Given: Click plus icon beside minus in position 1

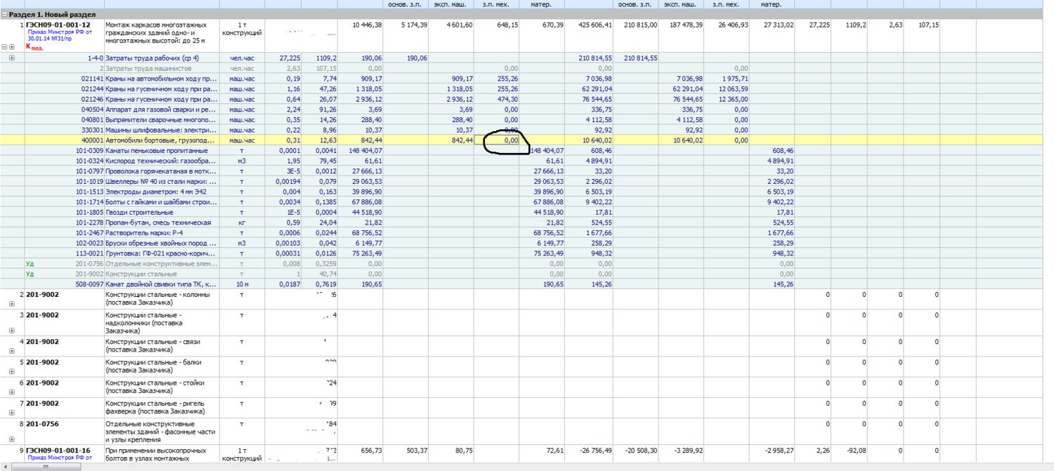Looking at the screenshot, I should [12, 47].
